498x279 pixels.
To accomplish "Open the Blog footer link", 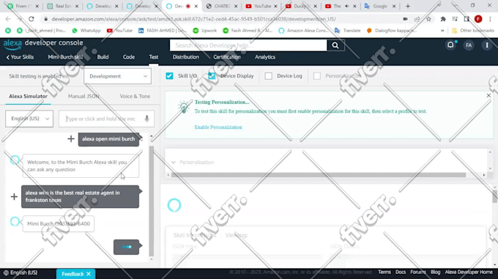I will pos(436,272).
